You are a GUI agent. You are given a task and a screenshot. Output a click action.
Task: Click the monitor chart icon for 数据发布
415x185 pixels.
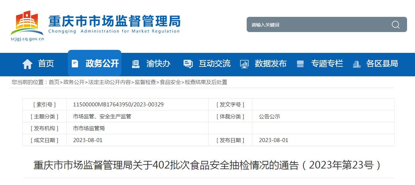[244, 64]
